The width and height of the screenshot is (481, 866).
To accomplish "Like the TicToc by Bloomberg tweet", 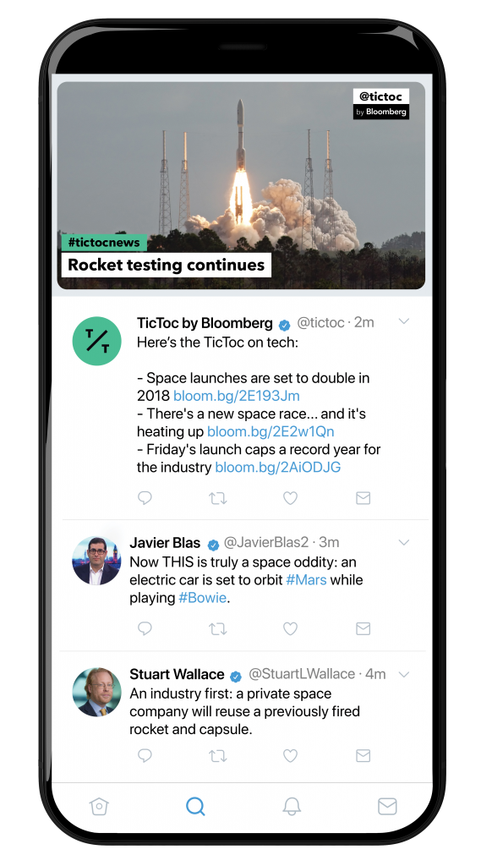I will [291, 498].
